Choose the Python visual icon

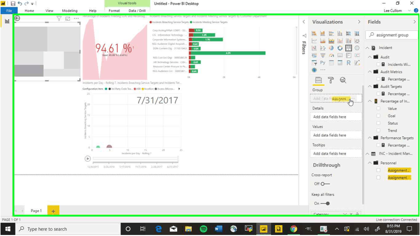point(323,63)
